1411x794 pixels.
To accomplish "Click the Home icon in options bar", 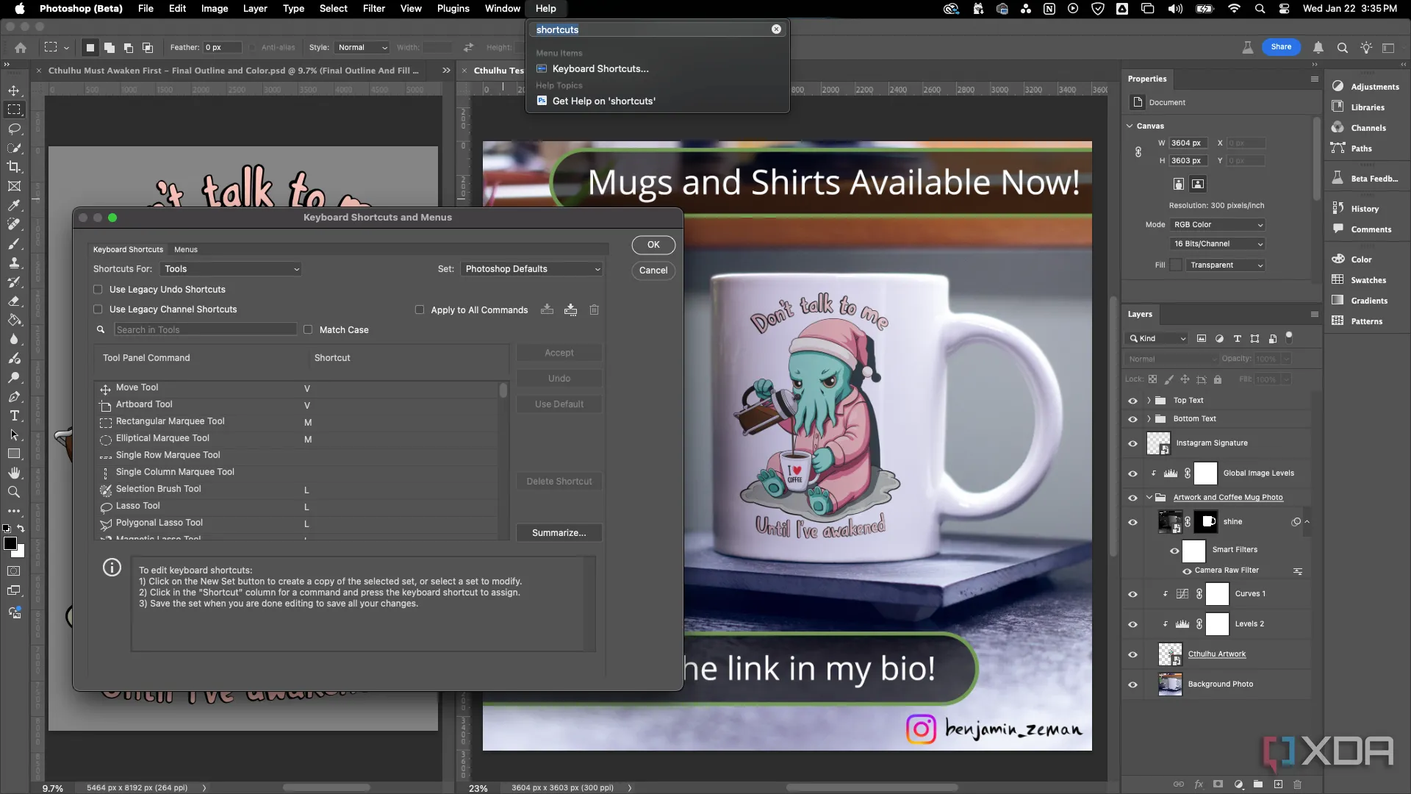I will pyautogui.click(x=21, y=47).
